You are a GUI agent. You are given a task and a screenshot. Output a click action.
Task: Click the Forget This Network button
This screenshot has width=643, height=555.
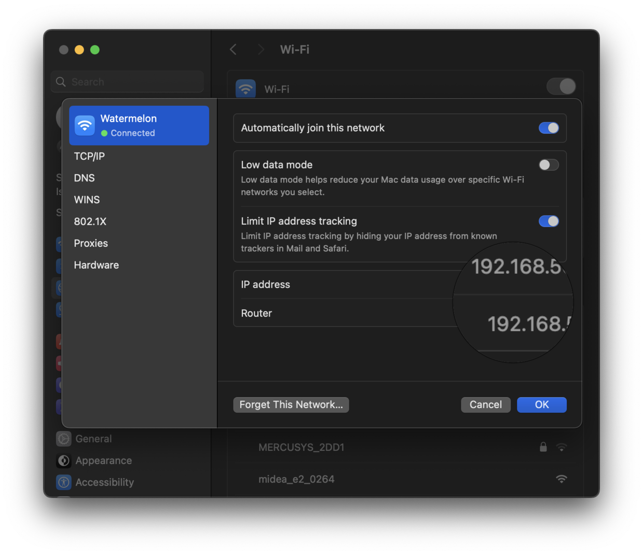(291, 405)
